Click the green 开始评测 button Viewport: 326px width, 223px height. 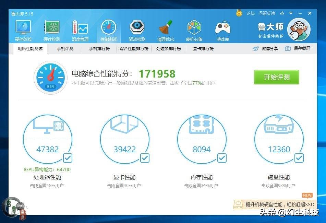(x=276, y=77)
